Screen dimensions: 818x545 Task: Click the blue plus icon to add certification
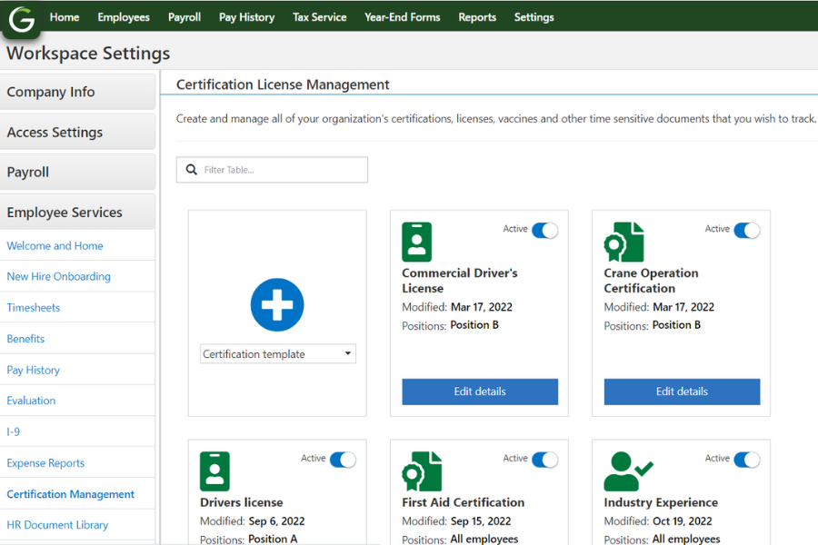(x=276, y=304)
